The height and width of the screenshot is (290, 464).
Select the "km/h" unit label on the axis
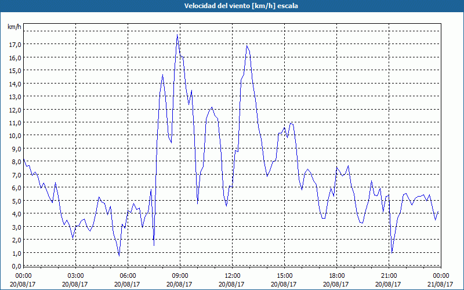(x=14, y=27)
